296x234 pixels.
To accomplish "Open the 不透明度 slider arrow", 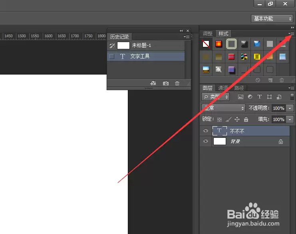I will tap(290, 108).
